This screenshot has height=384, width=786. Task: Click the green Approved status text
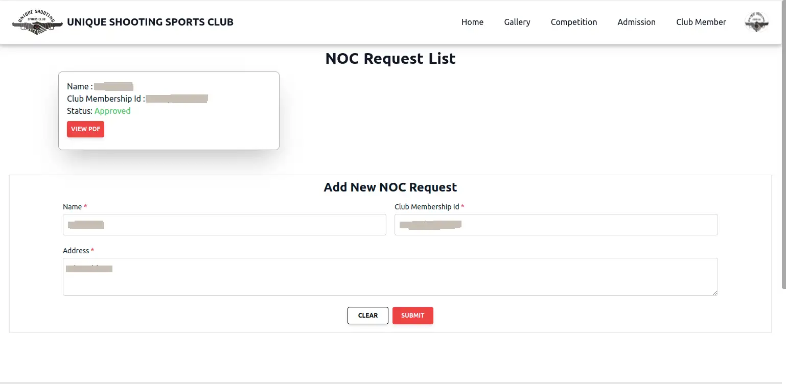coord(112,111)
